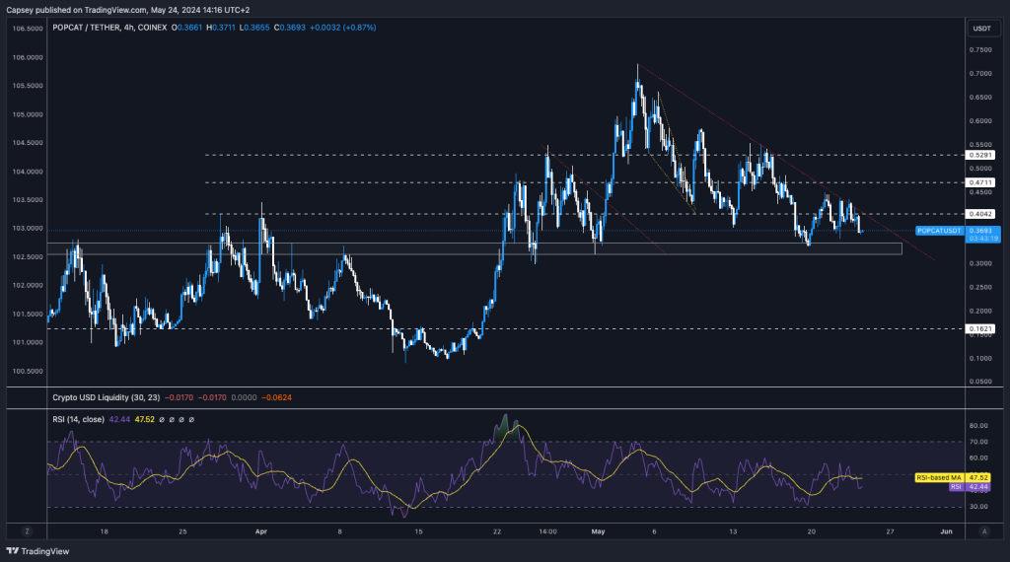Viewport: 1010px width, 562px height.
Task: Click the Jun label on time axis
Action: tap(945, 530)
